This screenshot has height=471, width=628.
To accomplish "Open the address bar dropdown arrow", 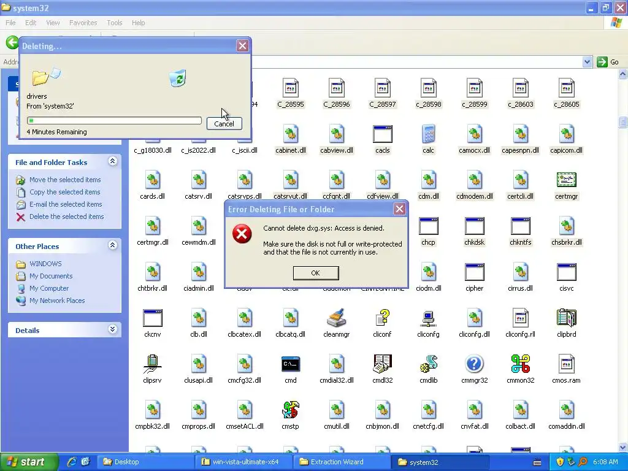I will (587, 62).
